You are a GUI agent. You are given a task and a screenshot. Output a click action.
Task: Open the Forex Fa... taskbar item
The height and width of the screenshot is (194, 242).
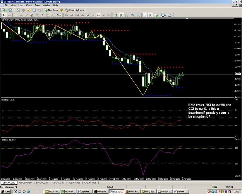133,192
